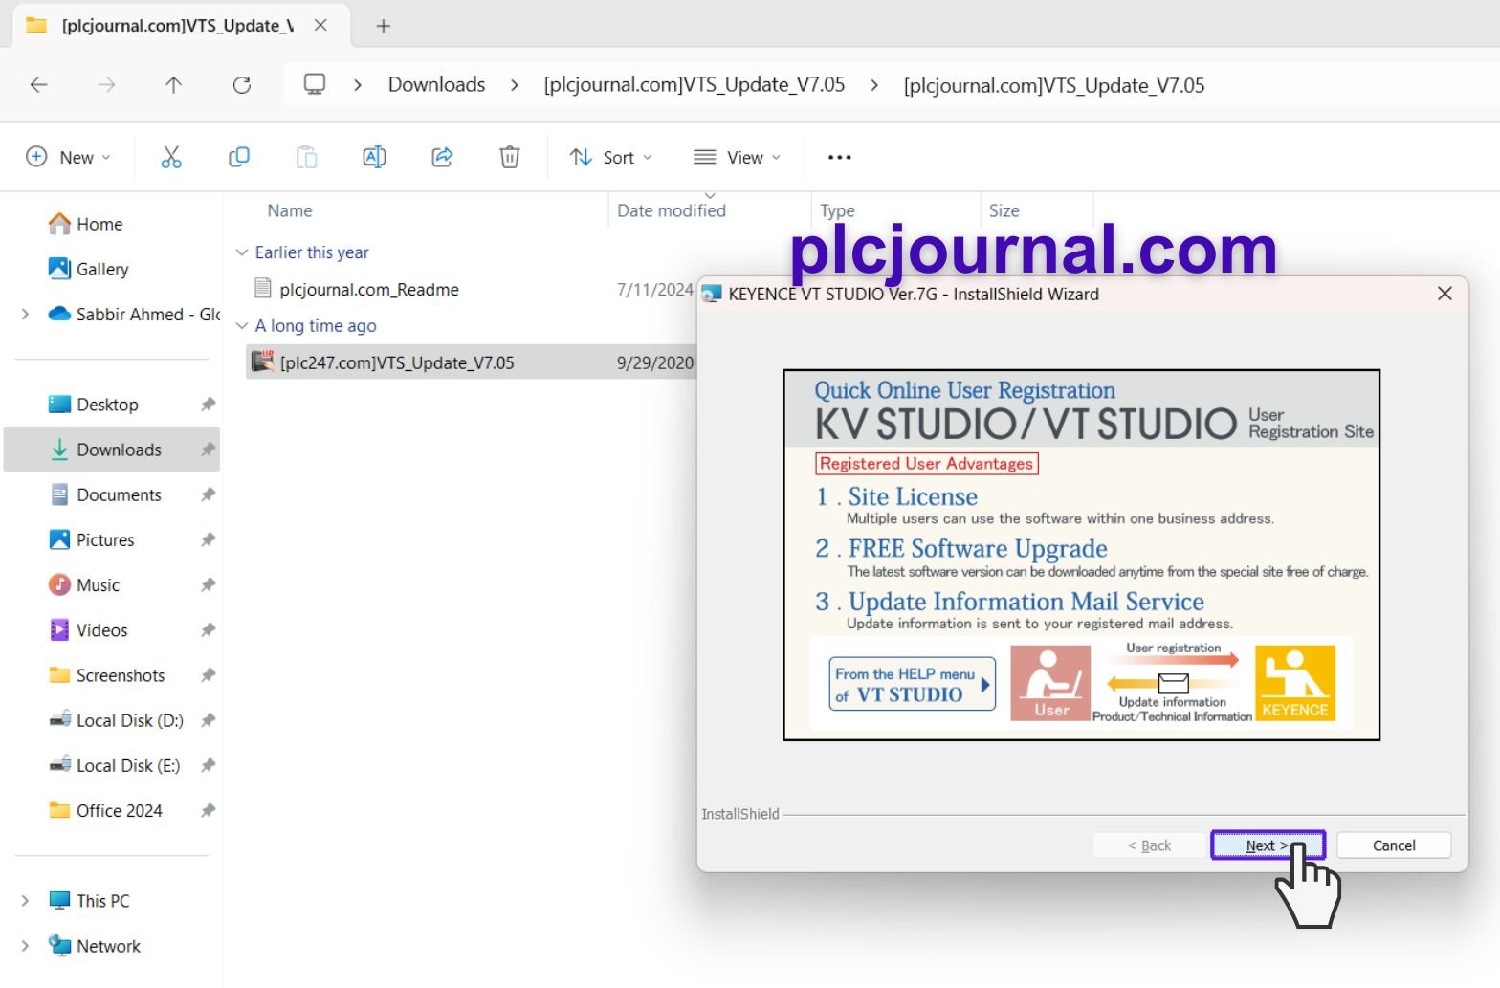Screen dimensions: 1500x988
Task: Open the View dropdown menu
Action: tap(737, 157)
